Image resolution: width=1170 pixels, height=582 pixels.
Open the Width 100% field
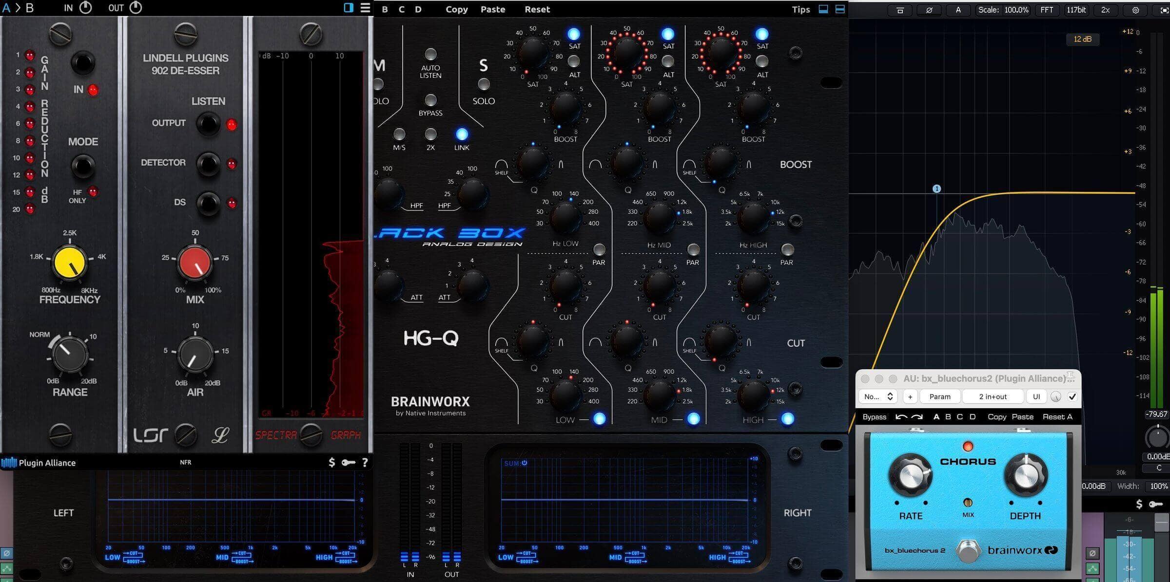1158,486
